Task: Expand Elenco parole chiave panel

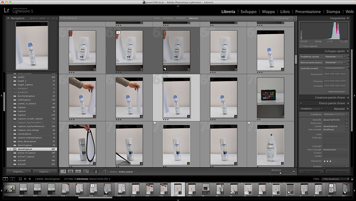Action: [x=348, y=103]
